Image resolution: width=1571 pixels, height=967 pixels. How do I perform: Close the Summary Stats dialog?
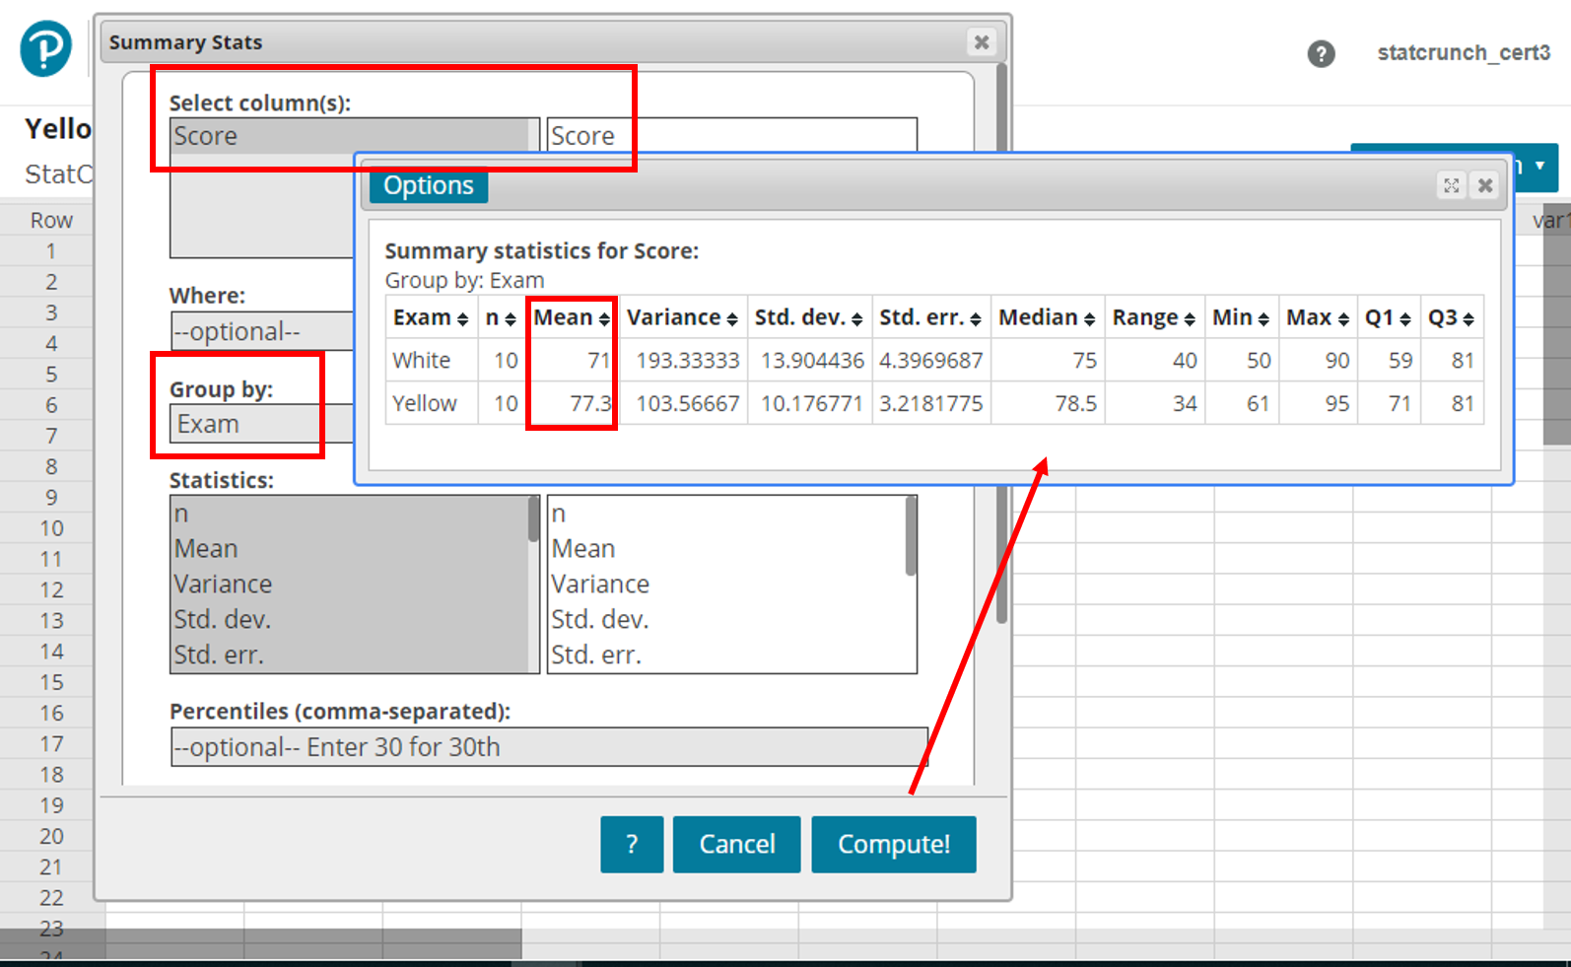click(981, 42)
